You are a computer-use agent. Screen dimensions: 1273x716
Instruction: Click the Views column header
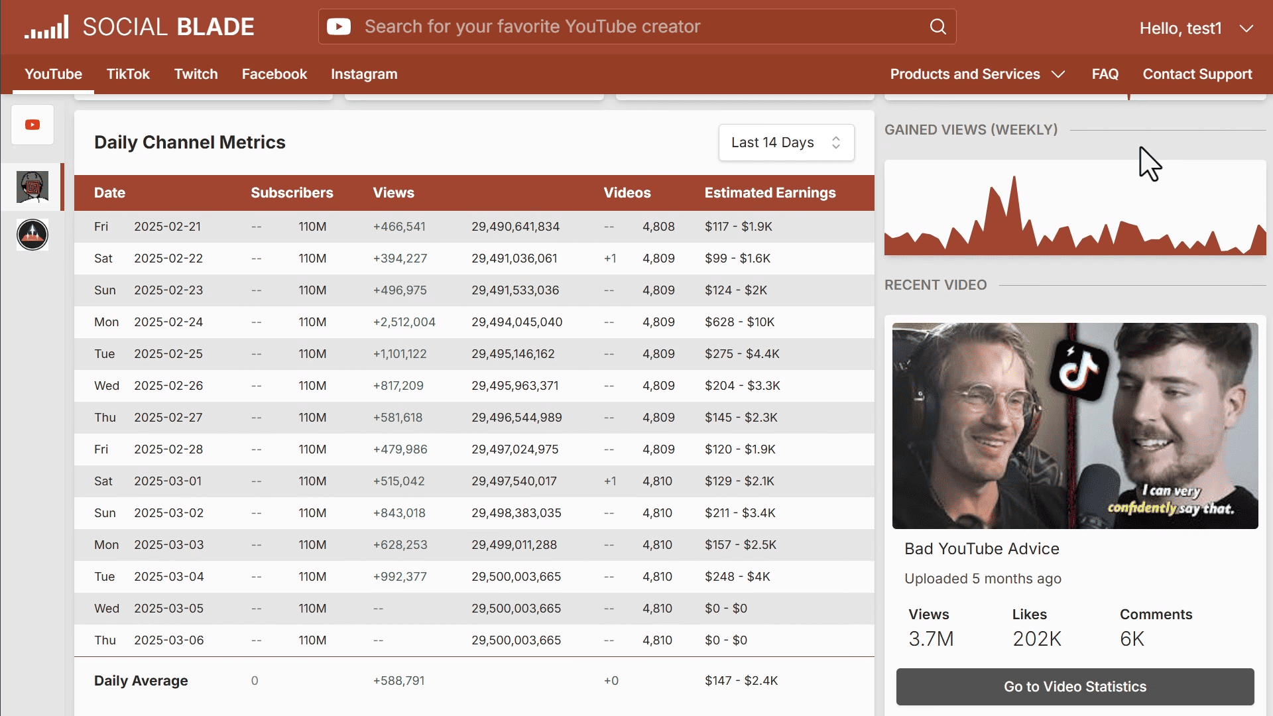point(393,193)
